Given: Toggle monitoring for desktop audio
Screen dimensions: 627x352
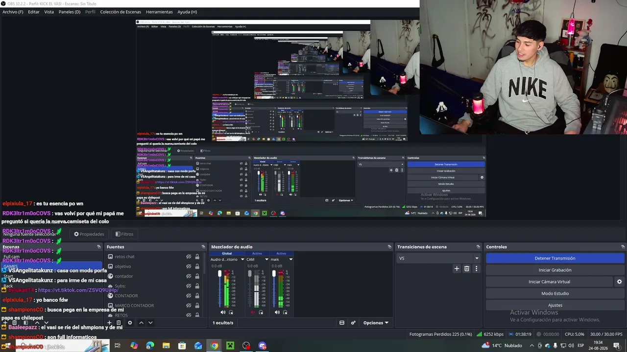Looking at the screenshot, I should [x=231, y=312].
